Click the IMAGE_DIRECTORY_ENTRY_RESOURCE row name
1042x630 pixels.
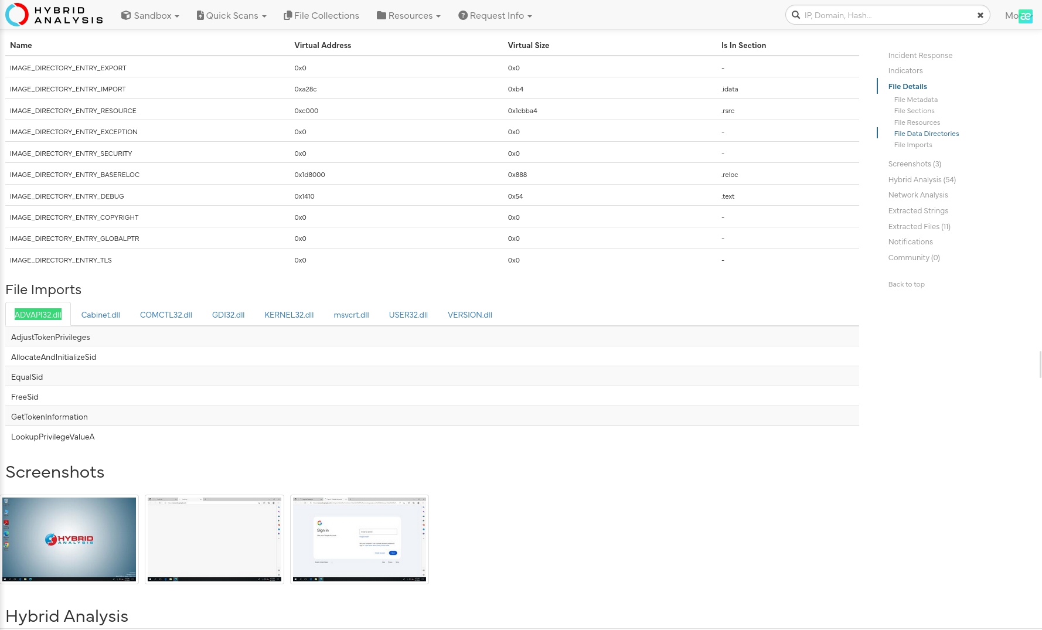pos(73,111)
